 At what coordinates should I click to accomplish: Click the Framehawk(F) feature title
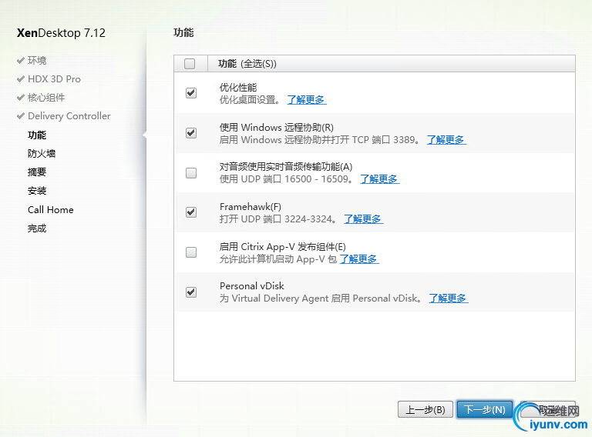[x=251, y=206]
